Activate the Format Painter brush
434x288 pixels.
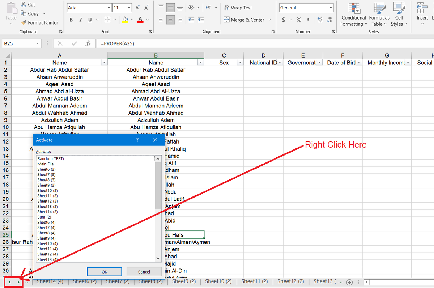(24, 22)
